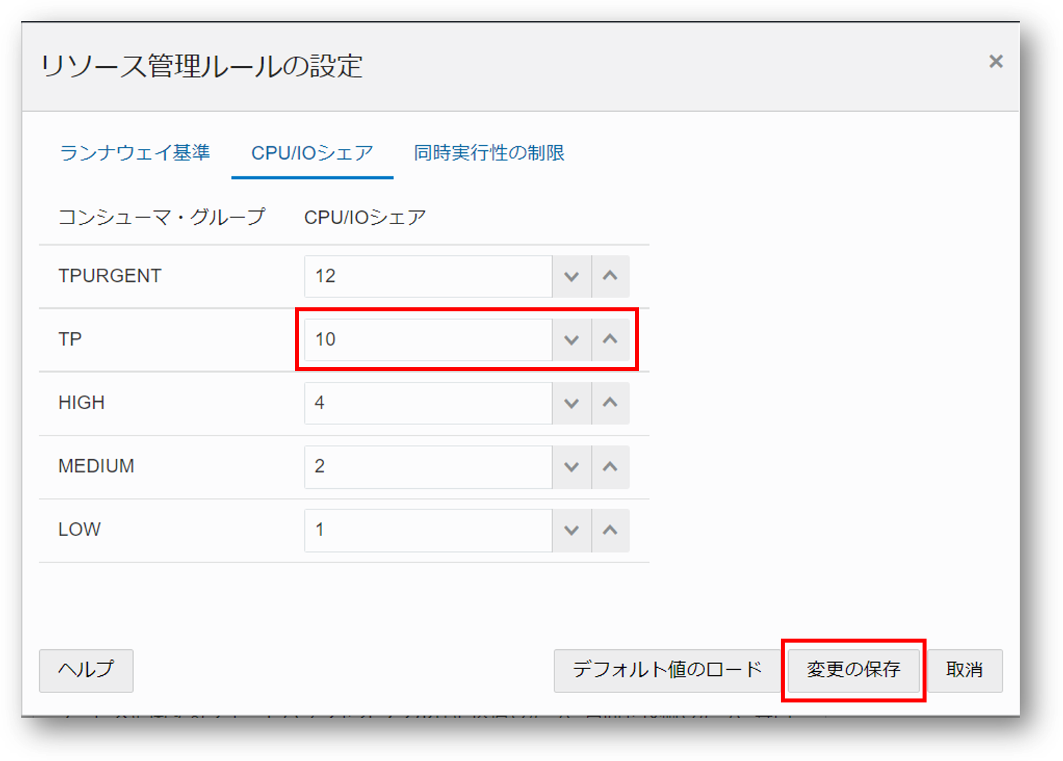Increase TP share using up chevron

click(610, 339)
